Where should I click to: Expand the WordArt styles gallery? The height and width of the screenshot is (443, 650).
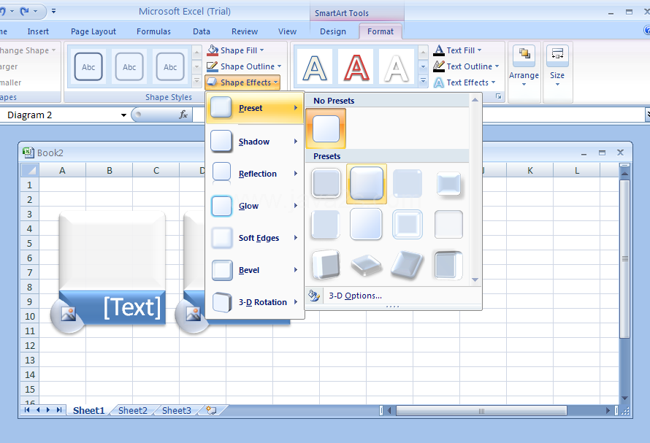[x=423, y=80]
